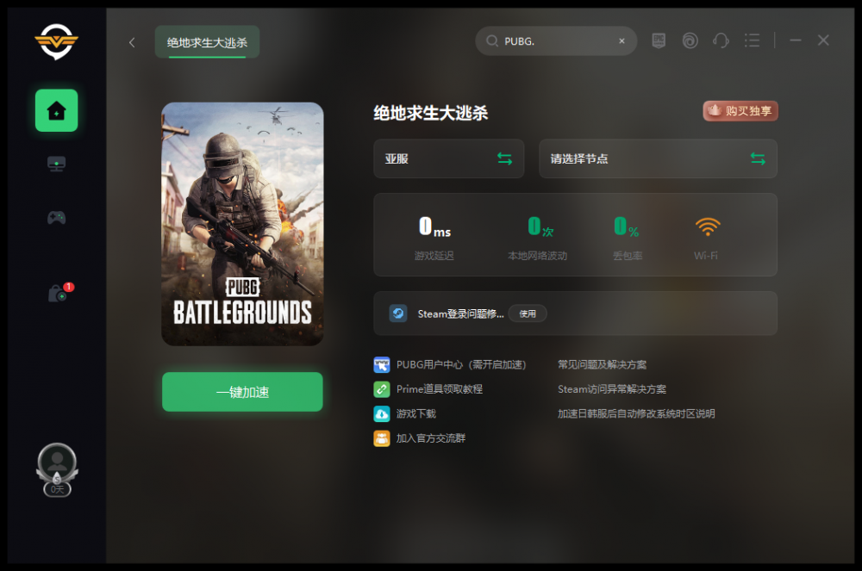Open 游戏下载 link
This screenshot has height=571, width=862.
(416, 413)
